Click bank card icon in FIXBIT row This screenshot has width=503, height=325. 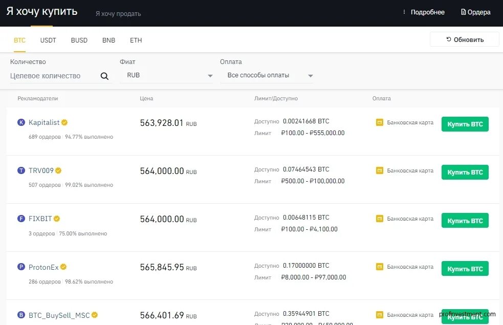380,219
